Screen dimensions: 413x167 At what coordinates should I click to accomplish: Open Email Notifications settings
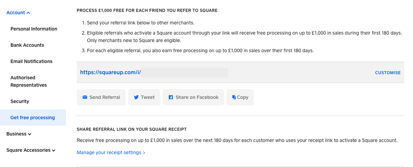click(x=31, y=61)
